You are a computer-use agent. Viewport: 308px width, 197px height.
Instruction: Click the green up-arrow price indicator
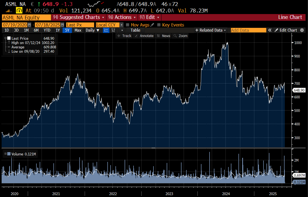click(x=39, y=4)
